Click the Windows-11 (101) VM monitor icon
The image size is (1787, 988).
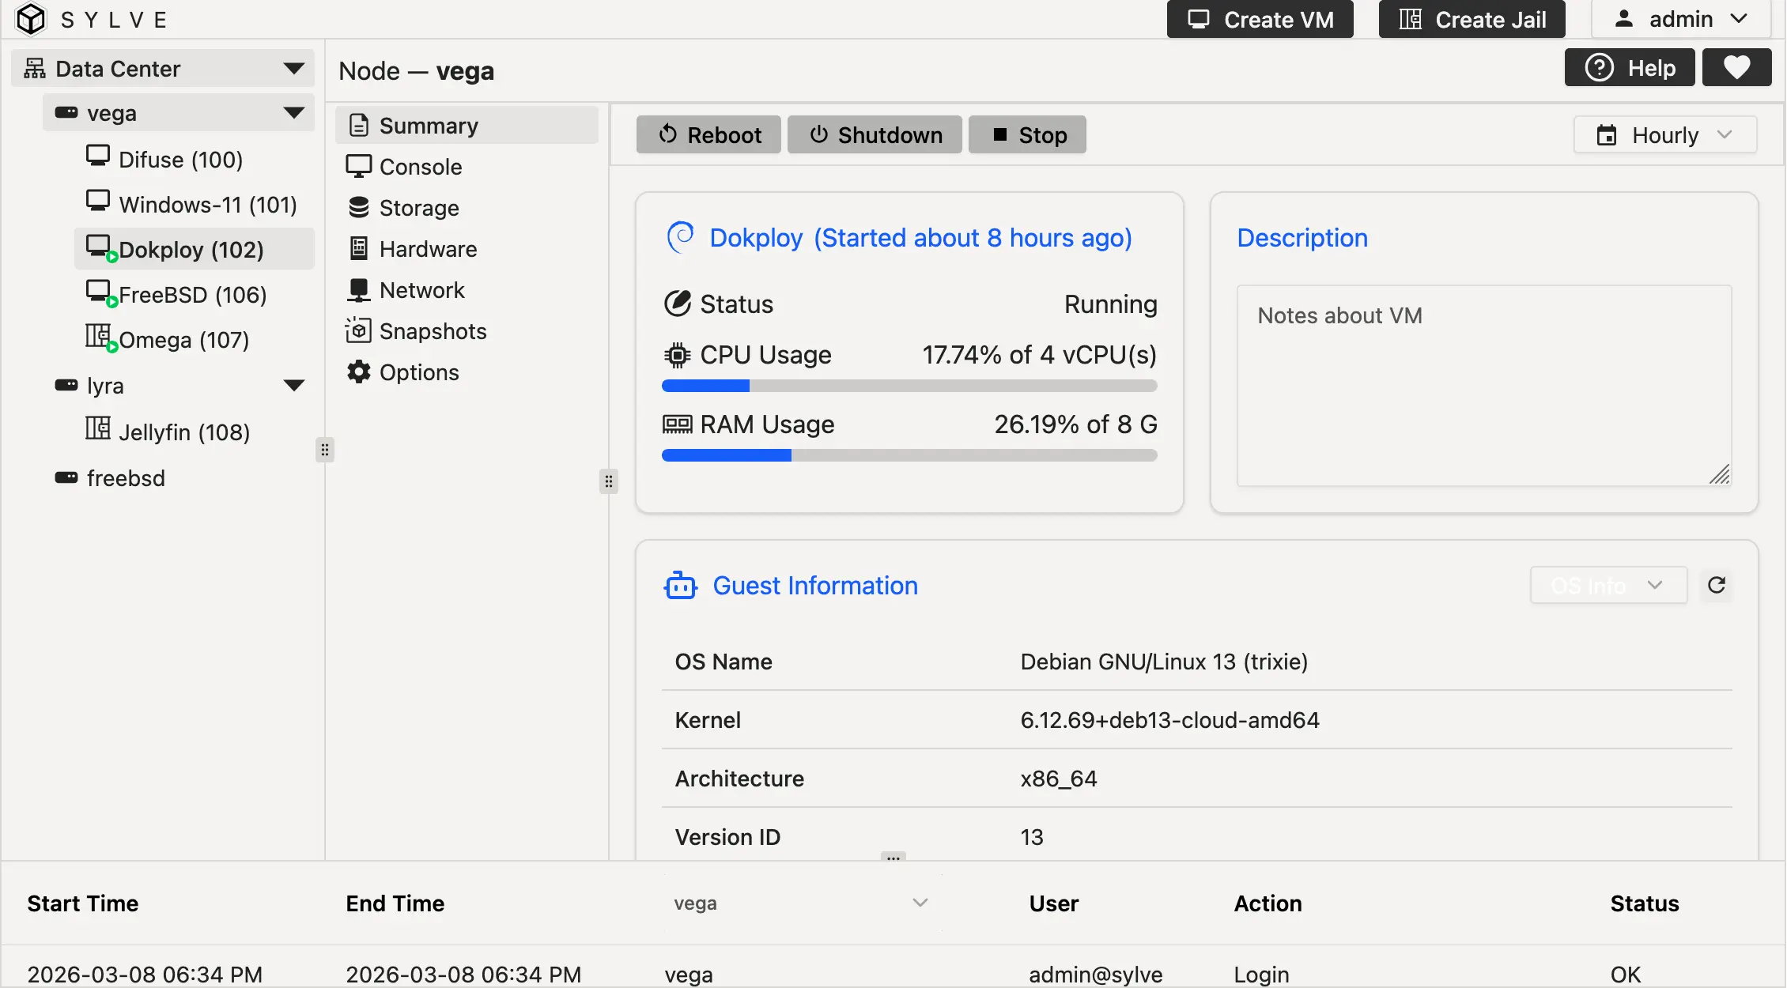[x=98, y=201]
